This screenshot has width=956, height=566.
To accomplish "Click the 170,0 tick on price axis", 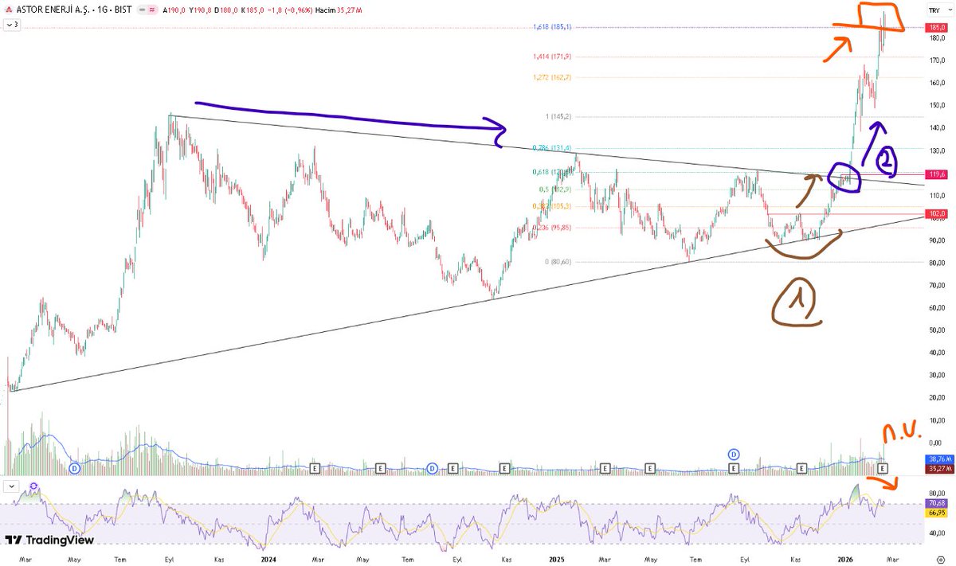I will (936, 61).
